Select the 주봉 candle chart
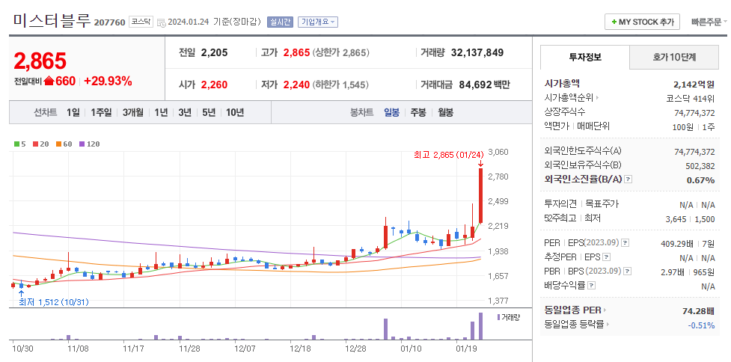This screenshot has height=362, width=731. tap(418, 112)
